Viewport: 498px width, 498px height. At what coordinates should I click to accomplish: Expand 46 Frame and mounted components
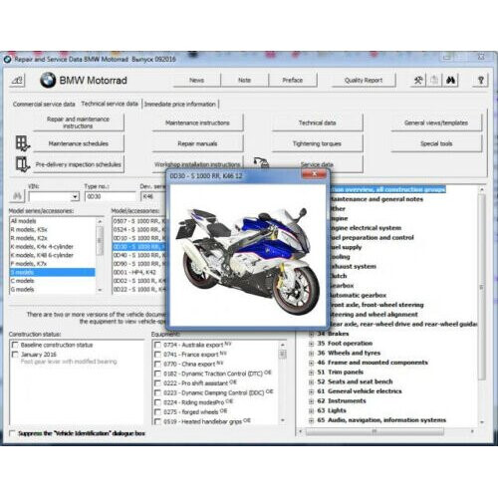point(311,363)
